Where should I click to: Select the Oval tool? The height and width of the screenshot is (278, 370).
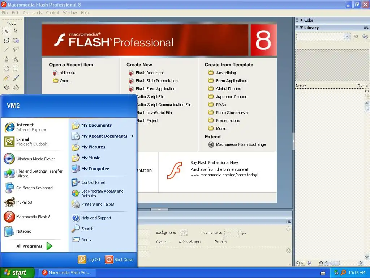tap(7, 68)
